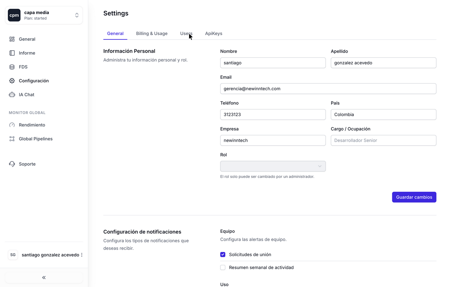Open IA Chat robot icon
Image resolution: width=449 pixels, height=287 pixels.
click(x=12, y=95)
